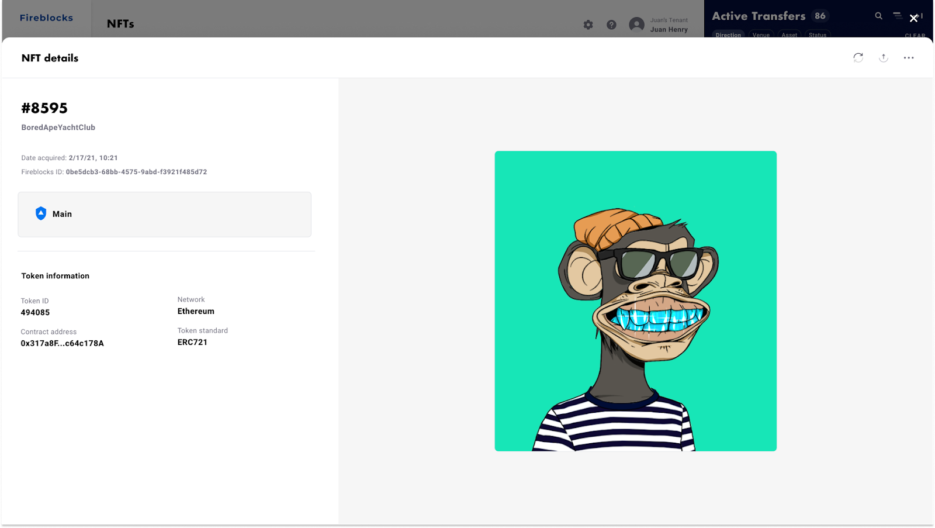This screenshot has height=528, width=935.
Task: Click the Bored Ape NFT image
Action: (635, 301)
